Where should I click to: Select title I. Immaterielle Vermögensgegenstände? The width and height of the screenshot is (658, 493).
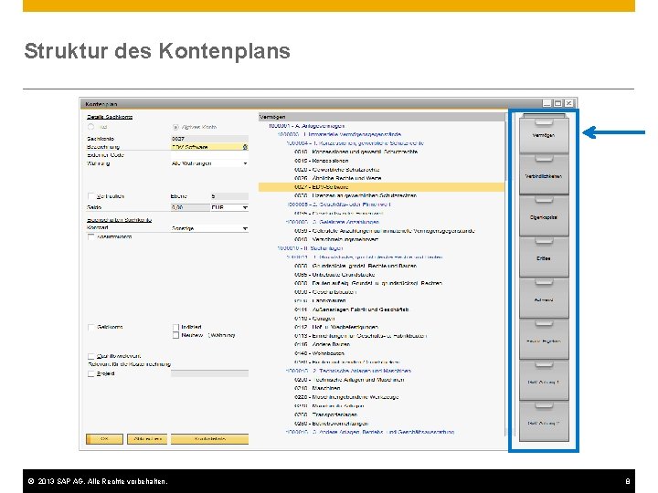click(339, 134)
